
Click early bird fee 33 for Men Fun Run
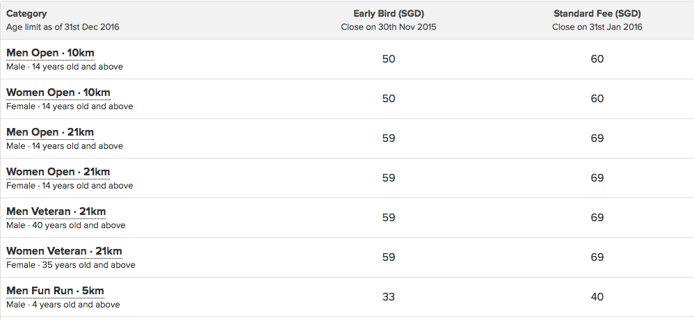[x=389, y=296]
